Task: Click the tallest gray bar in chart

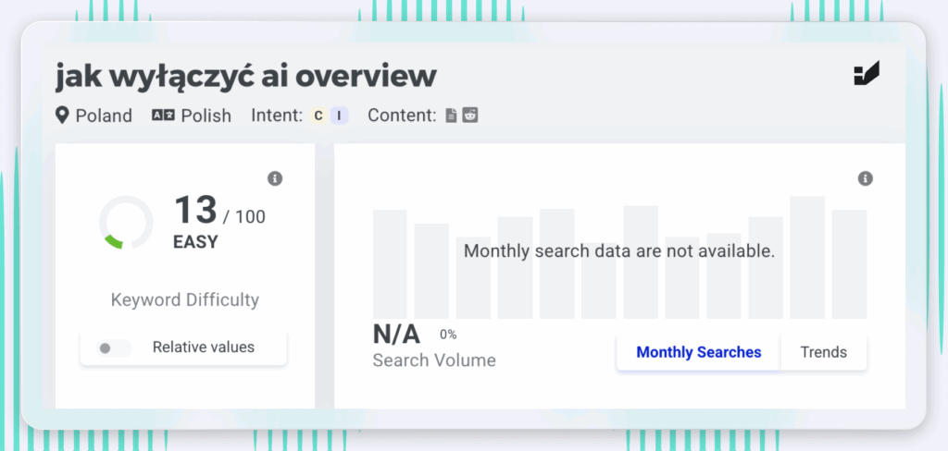Action: point(807,257)
